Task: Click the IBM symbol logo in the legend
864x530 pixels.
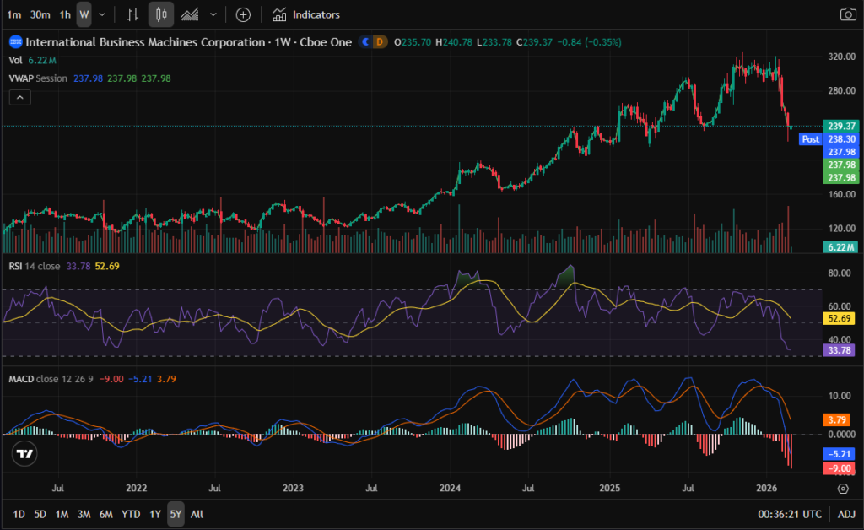Action: 15,41
